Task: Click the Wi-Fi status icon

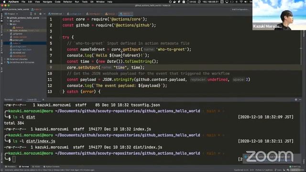Action: [241, 2]
